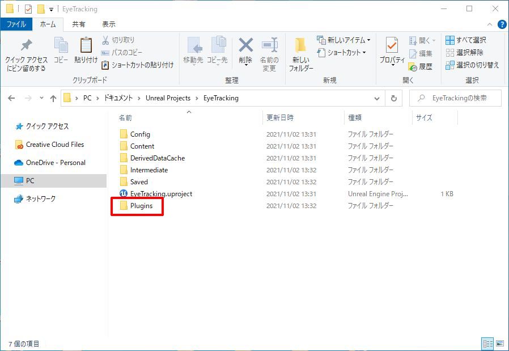The height and width of the screenshot is (351, 509).
Task: Select the 表示 ribbon tab
Action: [109, 24]
